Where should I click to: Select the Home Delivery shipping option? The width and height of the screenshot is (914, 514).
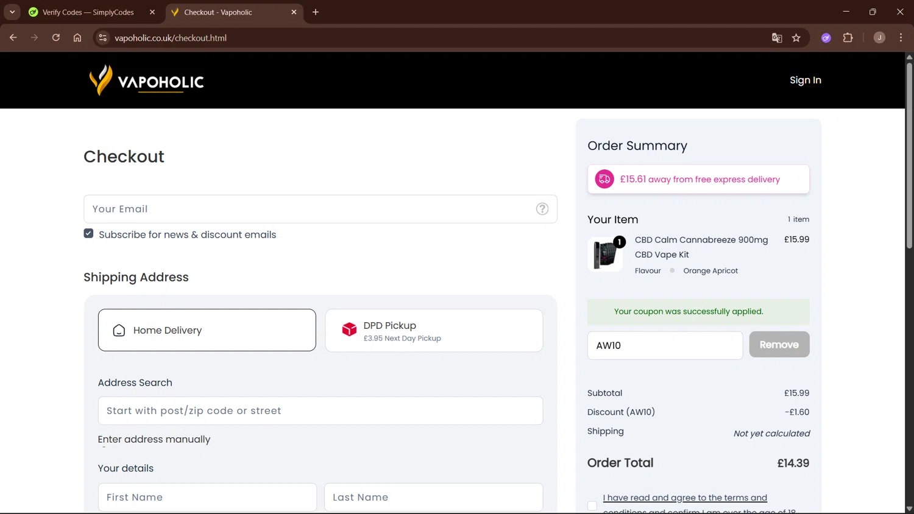click(x=207, y=330)
